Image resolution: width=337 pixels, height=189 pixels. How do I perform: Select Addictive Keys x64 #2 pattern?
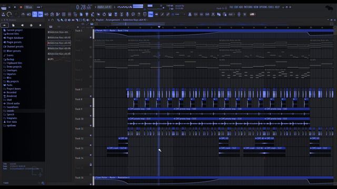59,37
